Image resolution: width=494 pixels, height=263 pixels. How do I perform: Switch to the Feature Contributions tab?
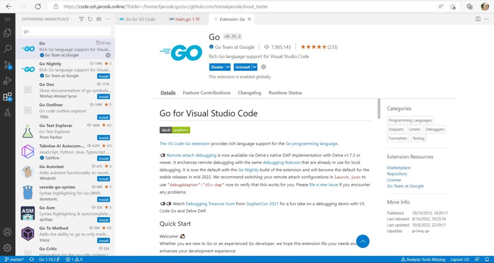[206, 93]
